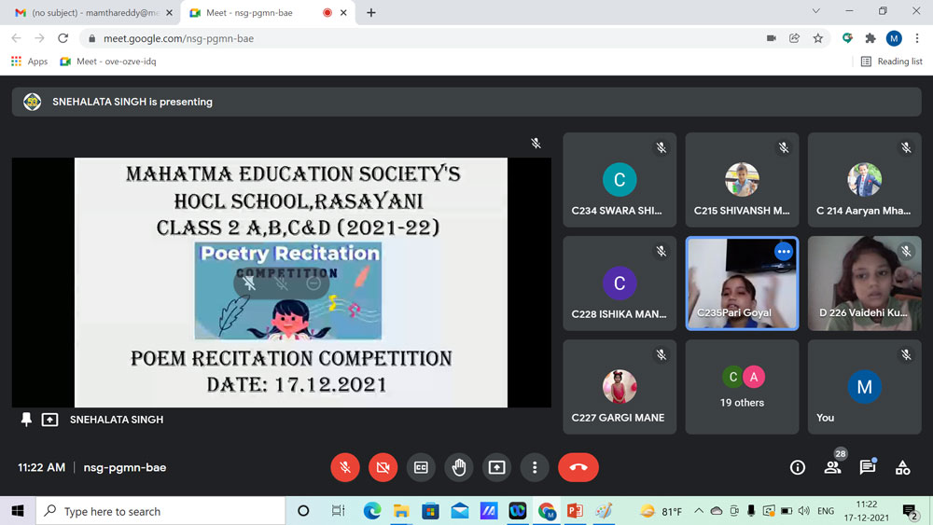Switch to the Gmail (no subject) tab
The image size is (933, 525).
(89, 13)
